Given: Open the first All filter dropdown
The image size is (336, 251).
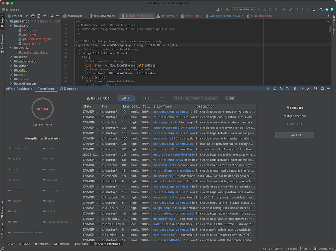Looking at the screenshot, I should 126,98.
